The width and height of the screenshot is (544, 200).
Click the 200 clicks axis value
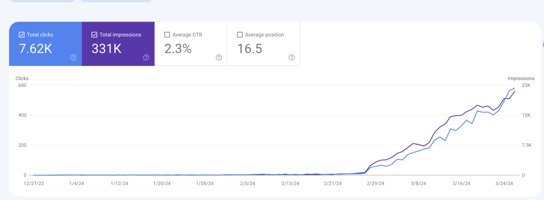pyautogui.click(x=23, y=145)
